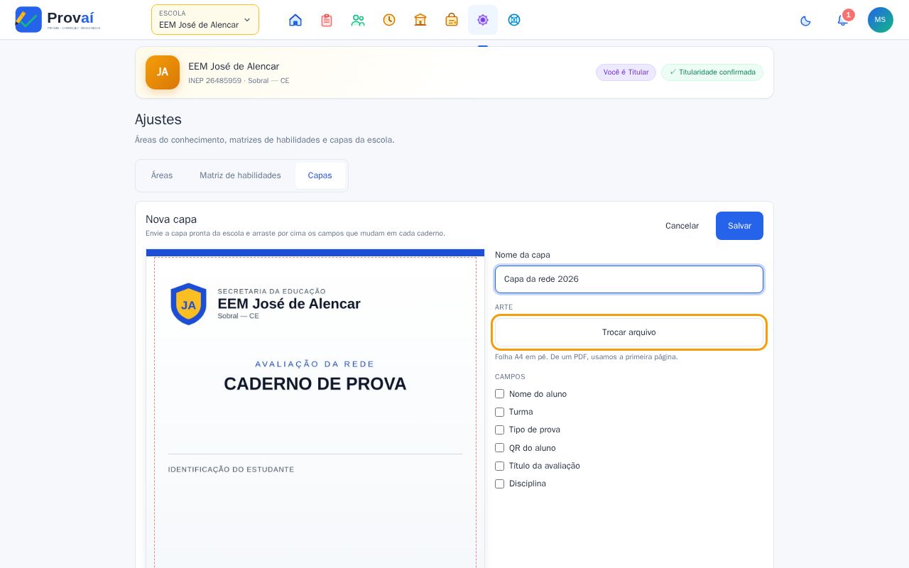
Task: Open the clock history icon
Action: pos(389,20)
